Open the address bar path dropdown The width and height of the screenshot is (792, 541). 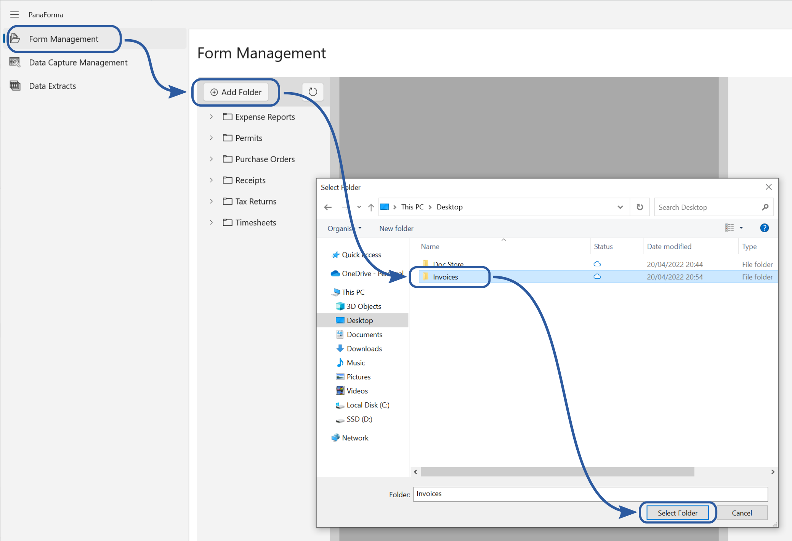click(620, 207)
